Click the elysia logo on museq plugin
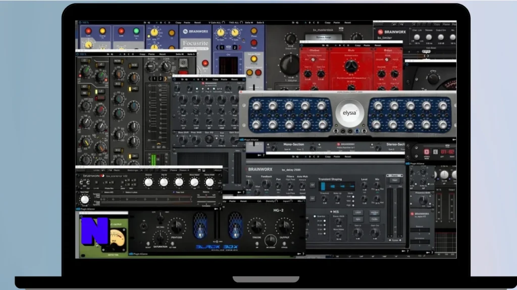Image resolution: width=517 pixels, height=290 pixels. (349, 113)
